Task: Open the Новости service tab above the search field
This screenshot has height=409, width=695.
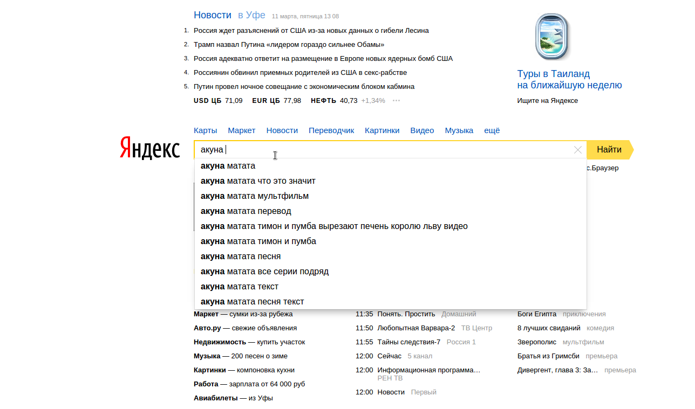Action: coord(282,130)
